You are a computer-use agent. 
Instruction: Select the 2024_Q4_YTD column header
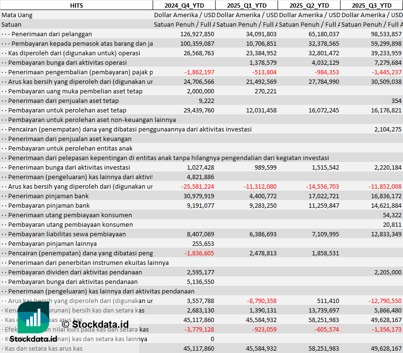184,5
